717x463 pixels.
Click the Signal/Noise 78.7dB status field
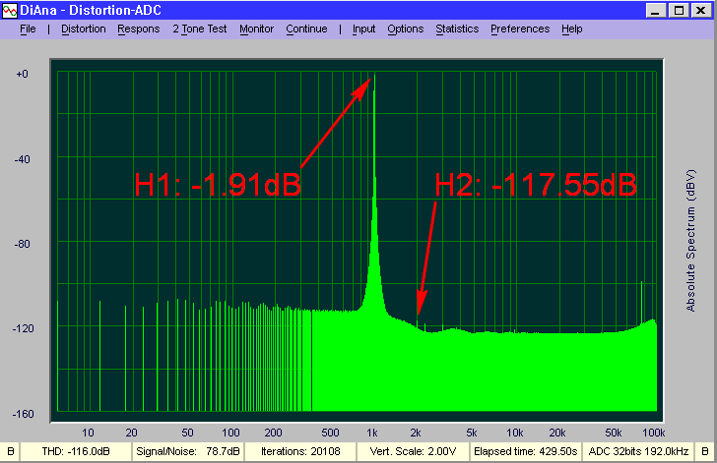[x=188, y=451]
